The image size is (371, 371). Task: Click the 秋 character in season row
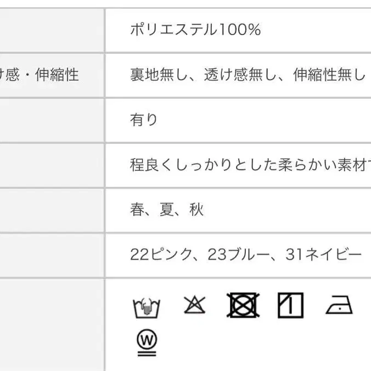pos(196,210)
